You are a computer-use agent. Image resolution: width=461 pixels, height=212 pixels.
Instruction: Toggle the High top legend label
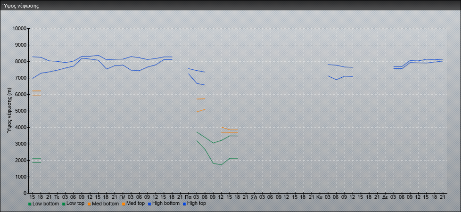point(197,204)
